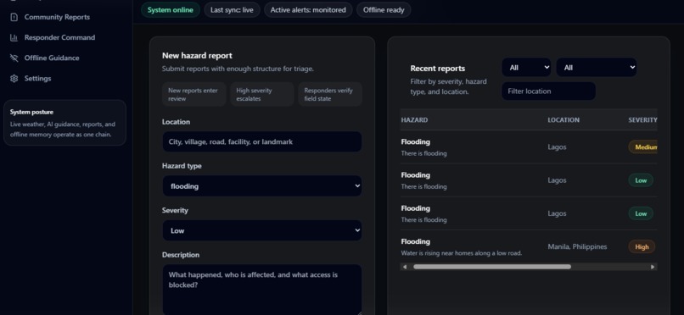Open the first All filter dropdown

(x=526, y=68)
